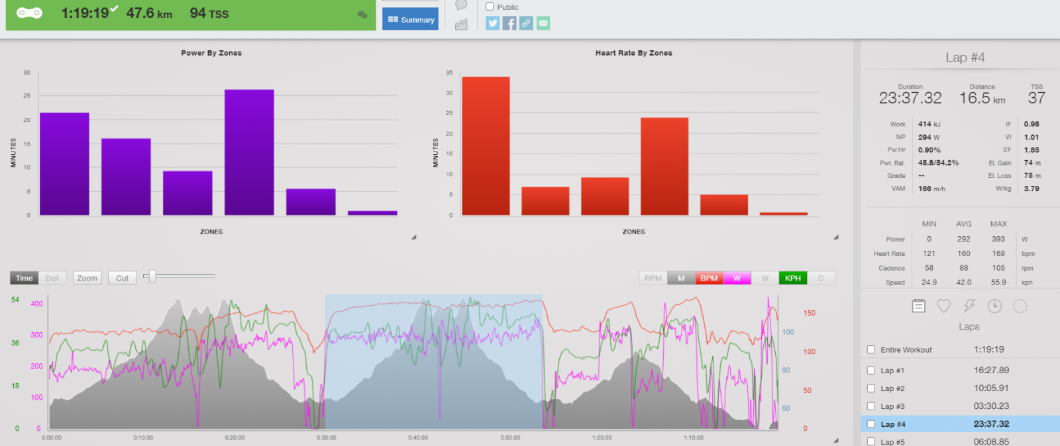Switch the graph axis to Dist

tap(52, 279)
